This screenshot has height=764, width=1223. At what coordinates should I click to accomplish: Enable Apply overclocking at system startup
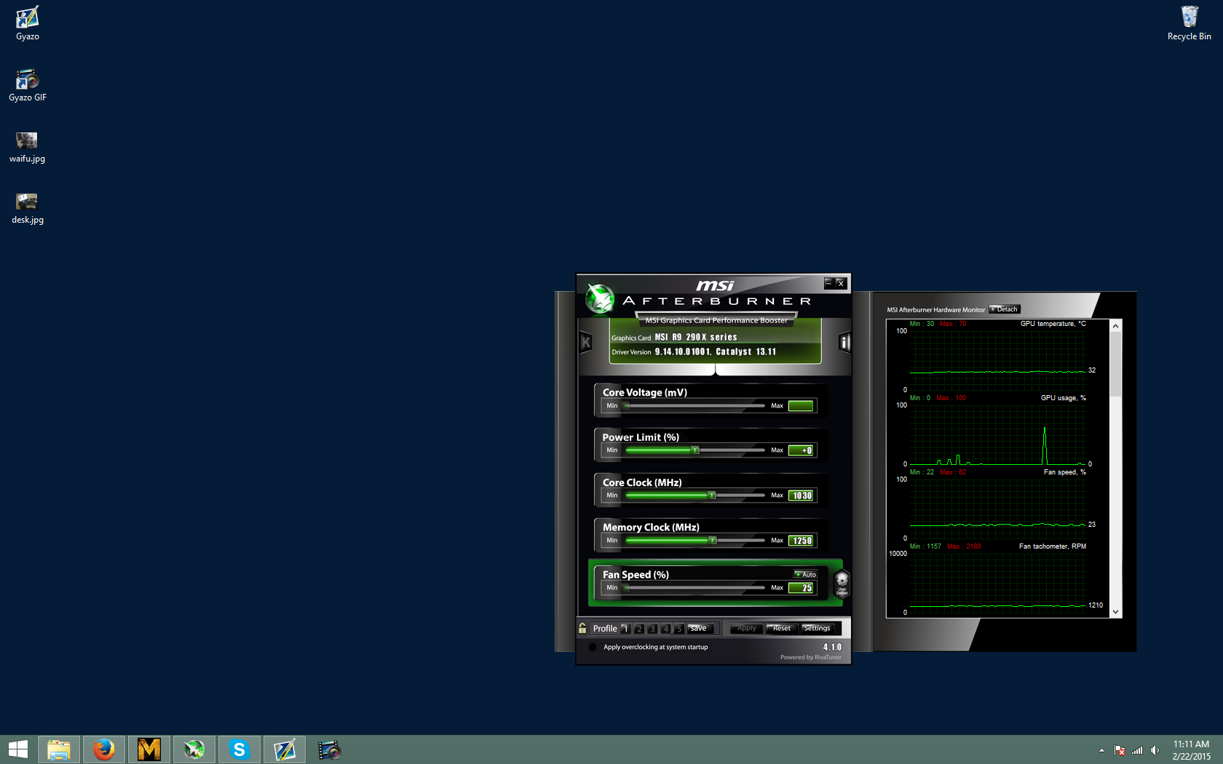point(593,647)
